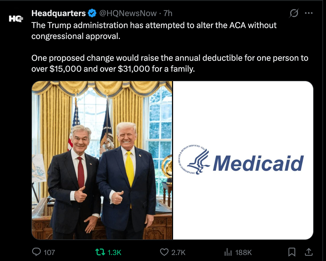326x261 pixels.
Task: Open the 7h timestamp permalink
Action: [x=168, y=13]
